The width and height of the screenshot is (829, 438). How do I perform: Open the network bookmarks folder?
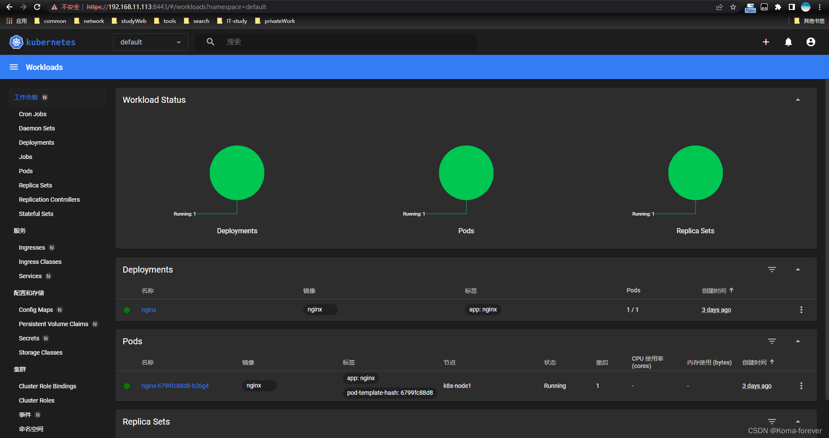click(x=89, y=21)
